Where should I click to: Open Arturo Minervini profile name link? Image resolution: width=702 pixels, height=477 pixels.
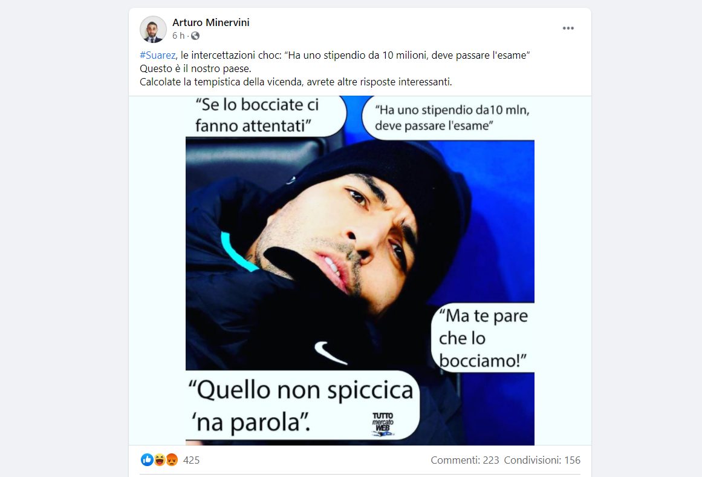211,22
